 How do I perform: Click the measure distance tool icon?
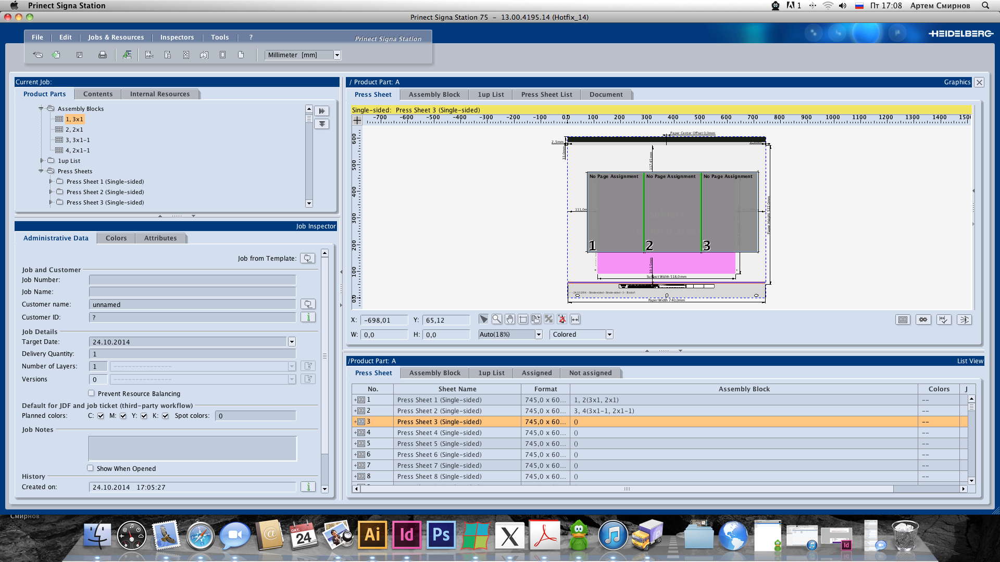(x=575, y=319)
